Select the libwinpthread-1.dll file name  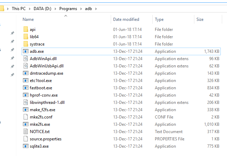click(47, 102)
